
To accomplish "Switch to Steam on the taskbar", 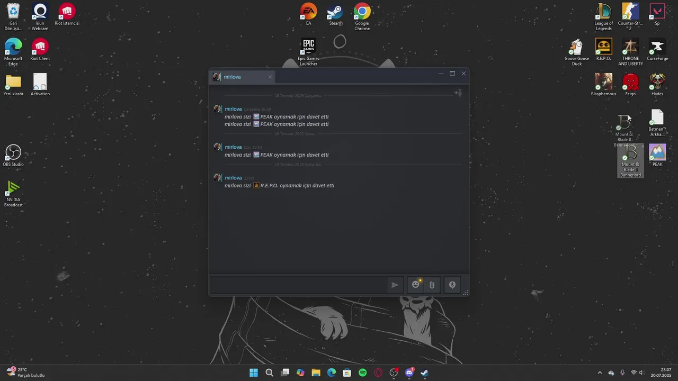I will (x=424, y=373).
